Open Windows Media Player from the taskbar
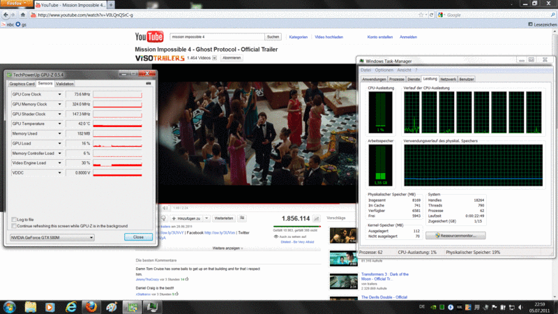Image resolution: width=558 pixels, height=314 pixels. [50, 307]
